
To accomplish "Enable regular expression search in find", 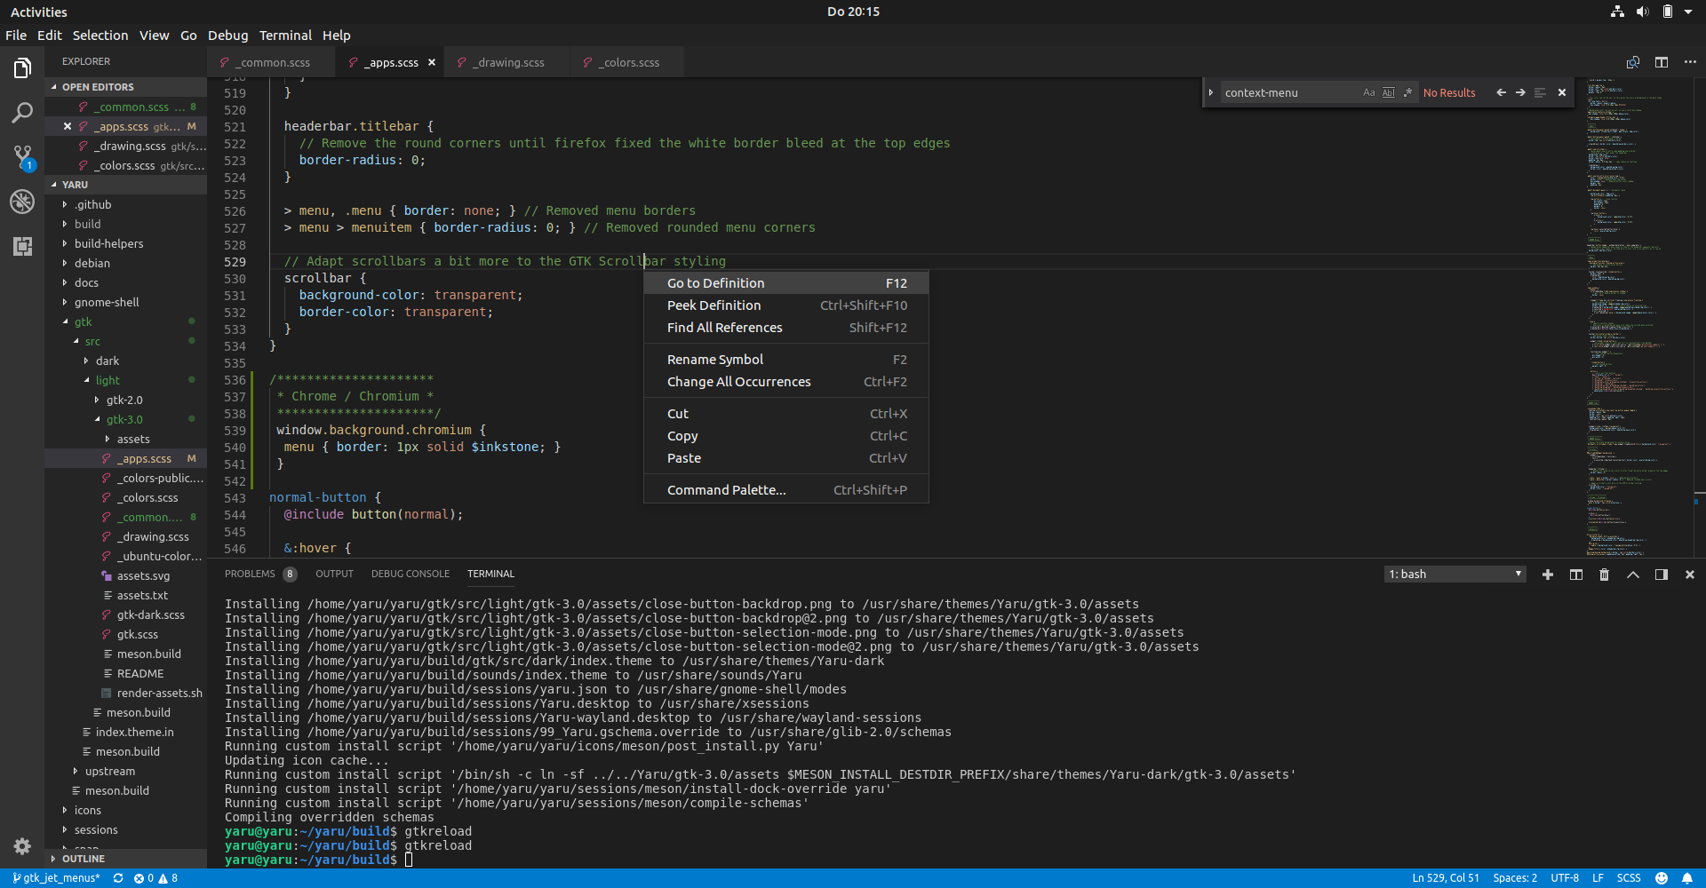I will (x=1407, y=92).
